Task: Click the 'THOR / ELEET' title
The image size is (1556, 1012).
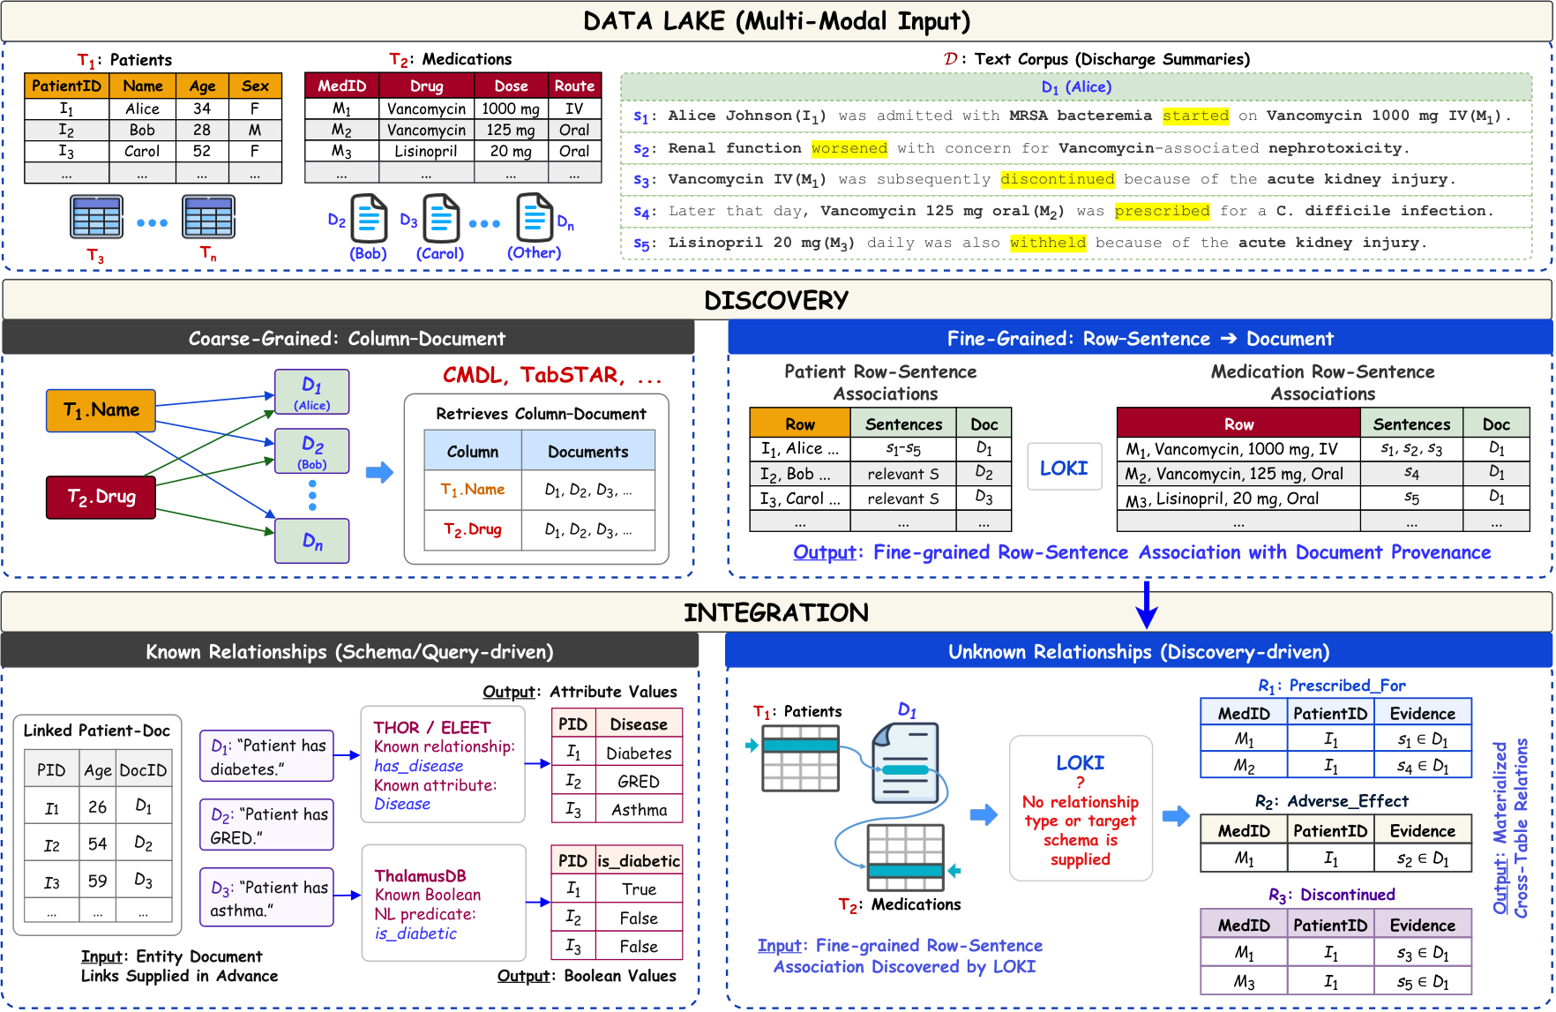Action: [431, 727]
